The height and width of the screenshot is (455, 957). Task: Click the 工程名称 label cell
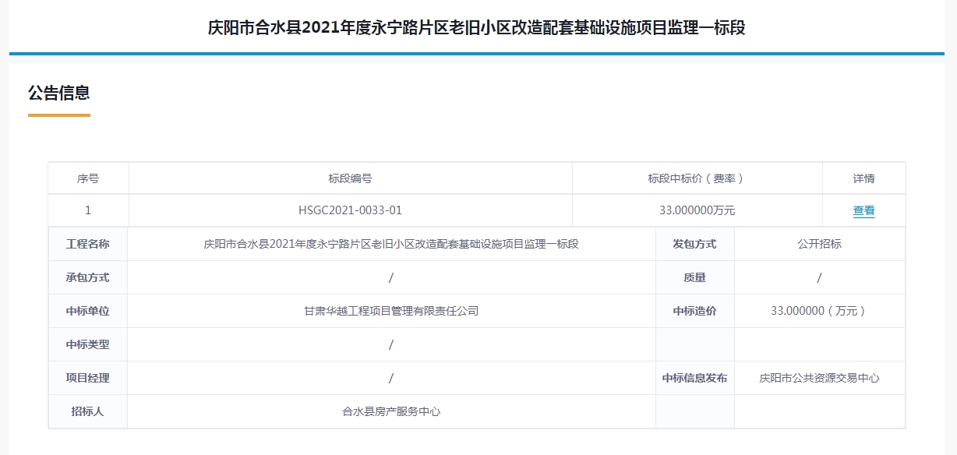[88, 244]
